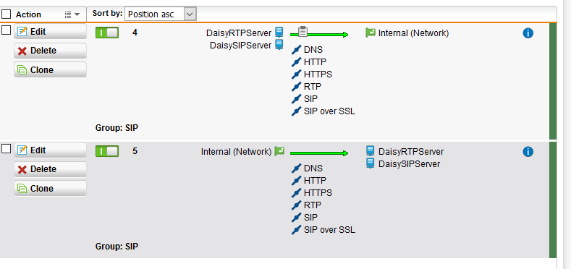Tick the checkbox for rule 5
Screen dimensions: 571x269
tap(7, 148)
